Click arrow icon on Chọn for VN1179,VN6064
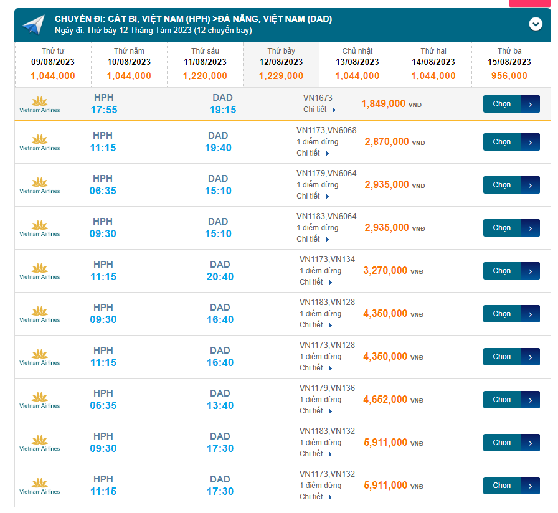Viewport: 558px width, 513px height. tap(531, 185)
